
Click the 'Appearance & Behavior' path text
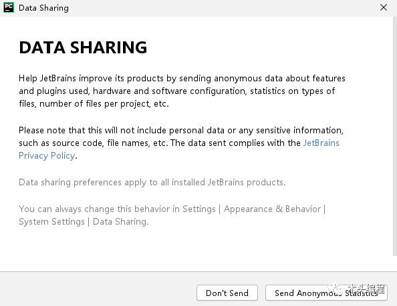pyautogui.click(x=272, y=209)
